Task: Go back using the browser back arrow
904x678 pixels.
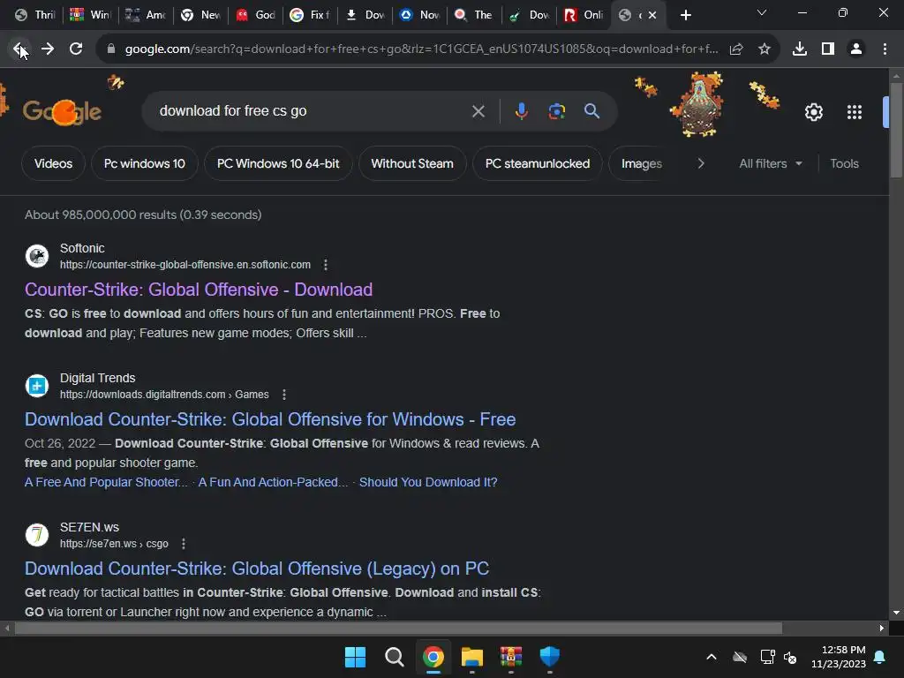Action: (19, 49)
